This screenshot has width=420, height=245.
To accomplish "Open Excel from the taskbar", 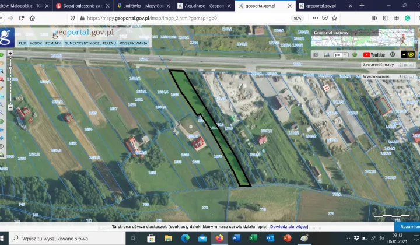I will [x=253, y=238].
